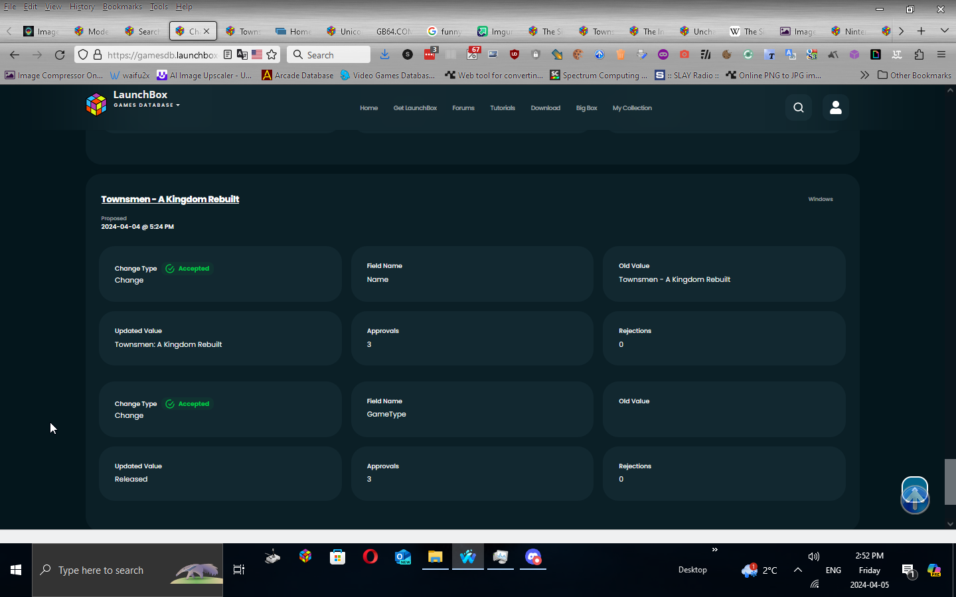956x597 pixels.
Task: Click the translate page icon in address bar
Action: [242, 55]
